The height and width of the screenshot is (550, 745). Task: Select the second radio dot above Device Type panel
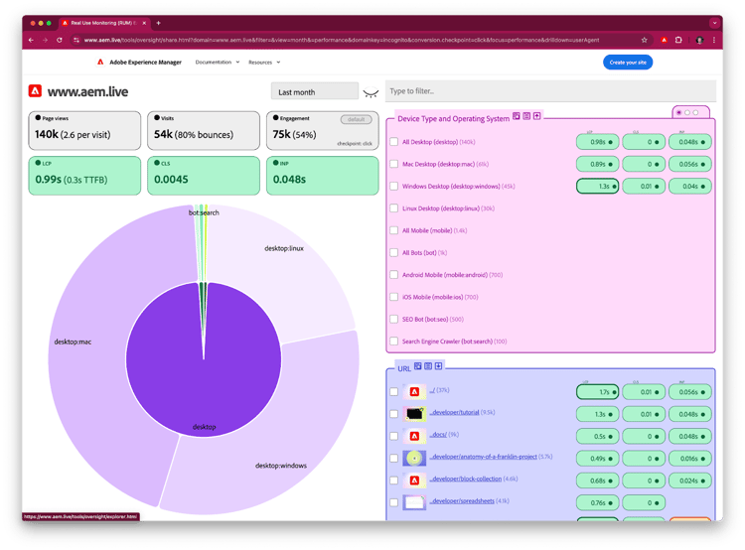(687, 112)
